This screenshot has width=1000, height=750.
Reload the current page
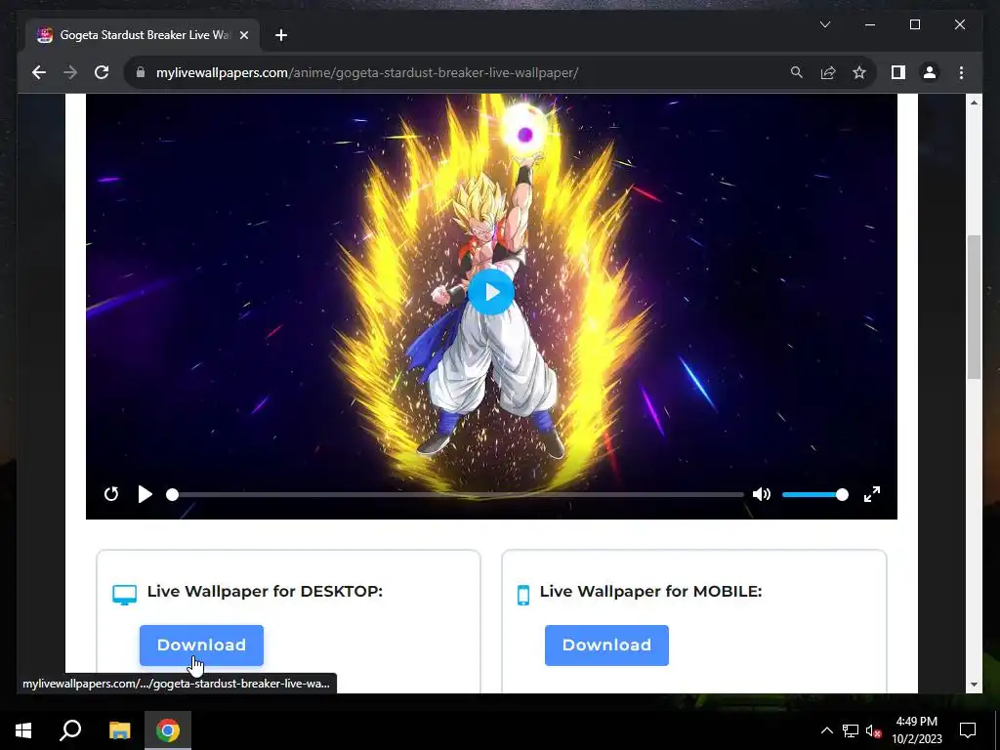pyautogui.click(x=102, y=72)
